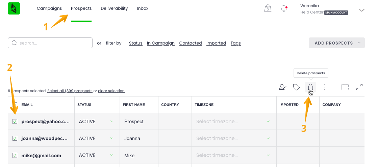Click the prospect search field

click(50, 43)
